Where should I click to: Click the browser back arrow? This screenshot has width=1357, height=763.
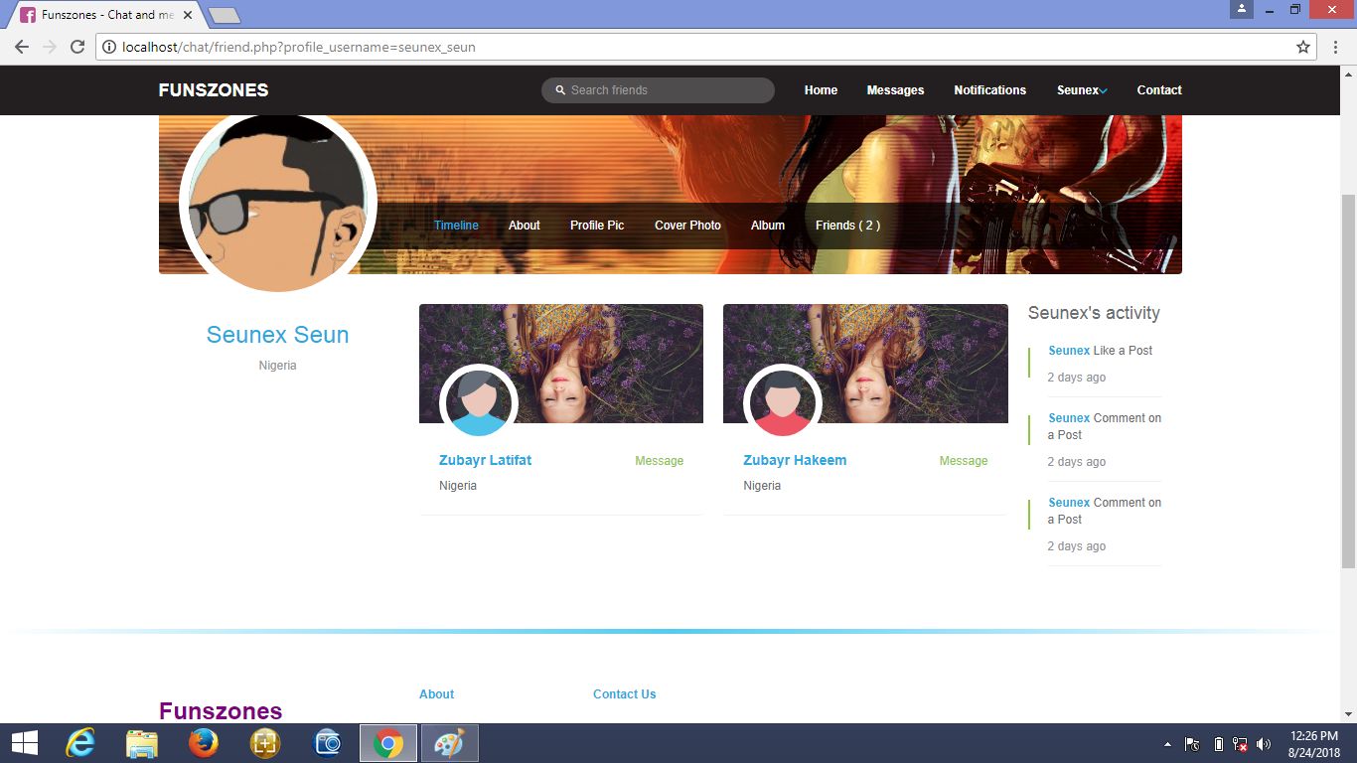pos(22,47)
